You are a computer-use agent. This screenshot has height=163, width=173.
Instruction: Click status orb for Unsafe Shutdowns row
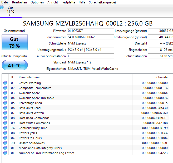click(x=5, y=143)
